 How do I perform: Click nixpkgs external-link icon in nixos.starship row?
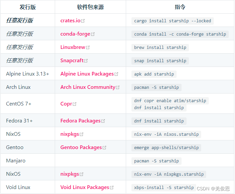pyautogui.click(x=81, y=134)
